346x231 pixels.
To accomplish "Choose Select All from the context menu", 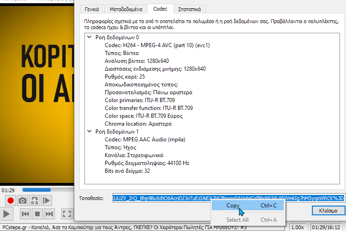I will [x=248, y=220].
